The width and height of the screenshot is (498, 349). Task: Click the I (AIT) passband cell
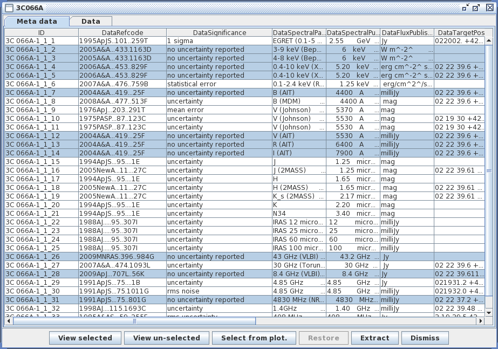click(x=299, y=153)
